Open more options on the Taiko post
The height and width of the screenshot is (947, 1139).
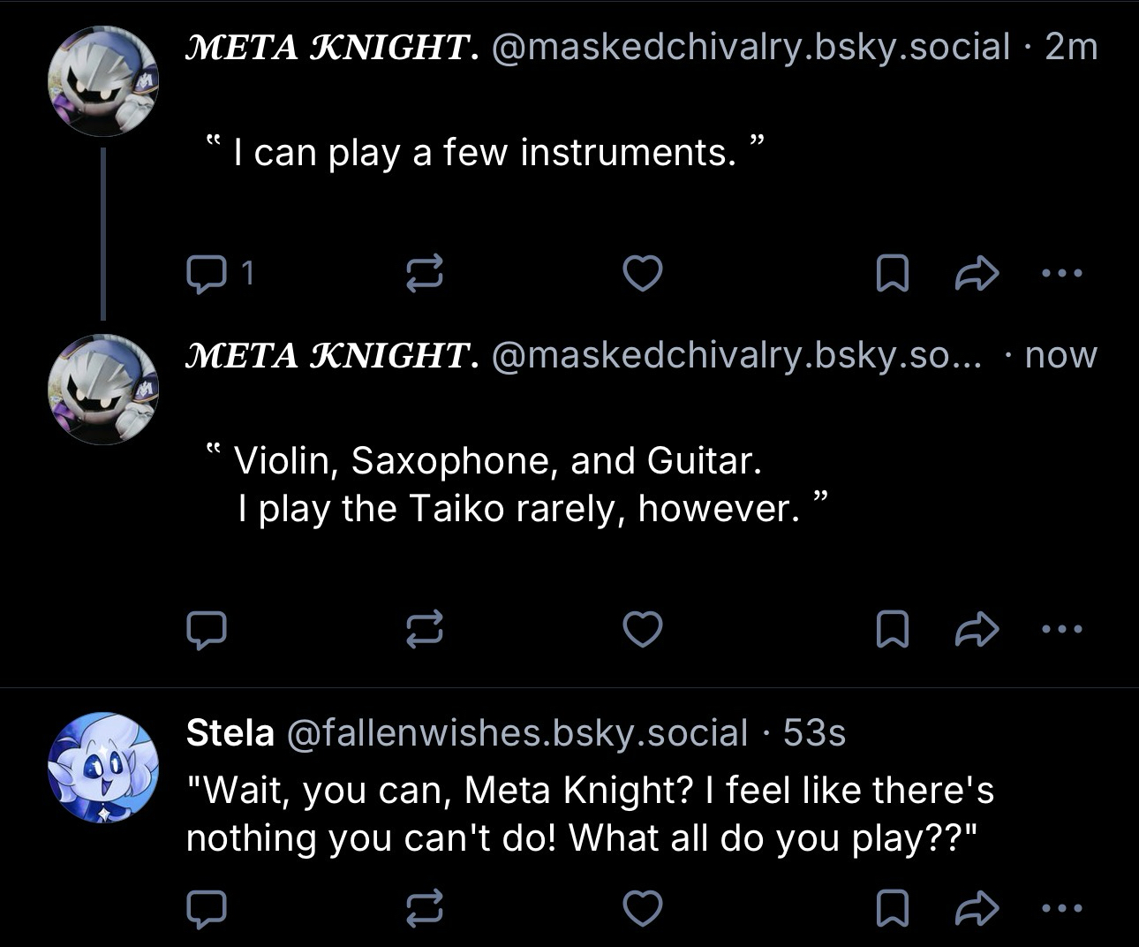point(1061,630)
